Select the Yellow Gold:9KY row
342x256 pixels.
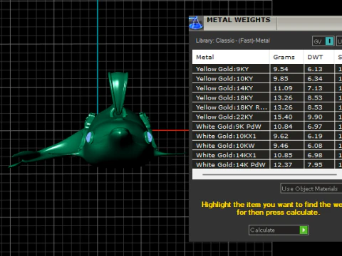pos(267,69)
